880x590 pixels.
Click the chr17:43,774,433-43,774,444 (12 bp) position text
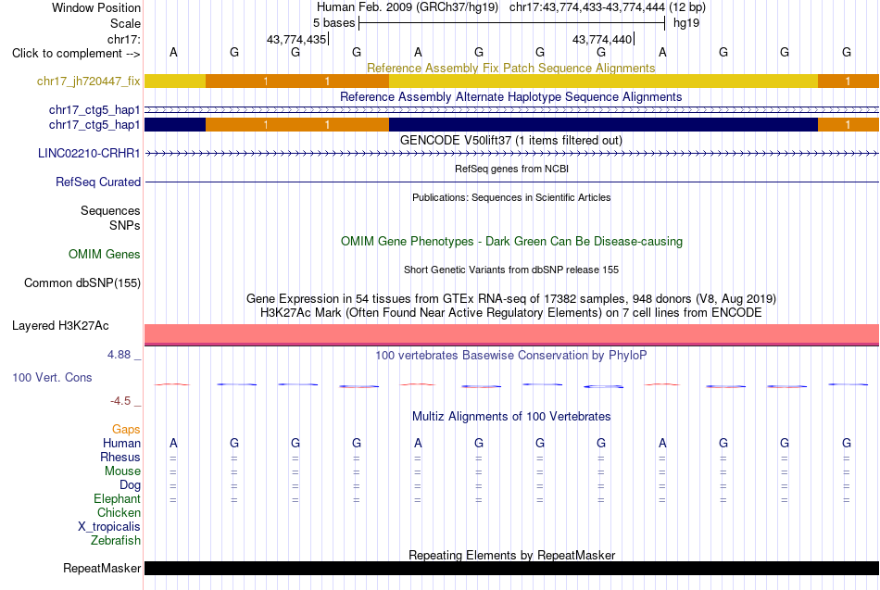[x=608, y=7]
